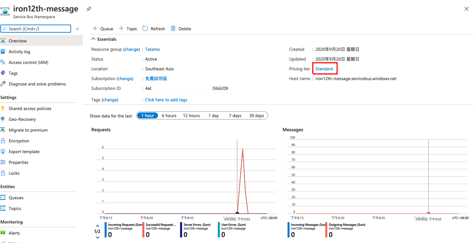
Task: Click here to add tags link
Action: [x=166, y=100]
